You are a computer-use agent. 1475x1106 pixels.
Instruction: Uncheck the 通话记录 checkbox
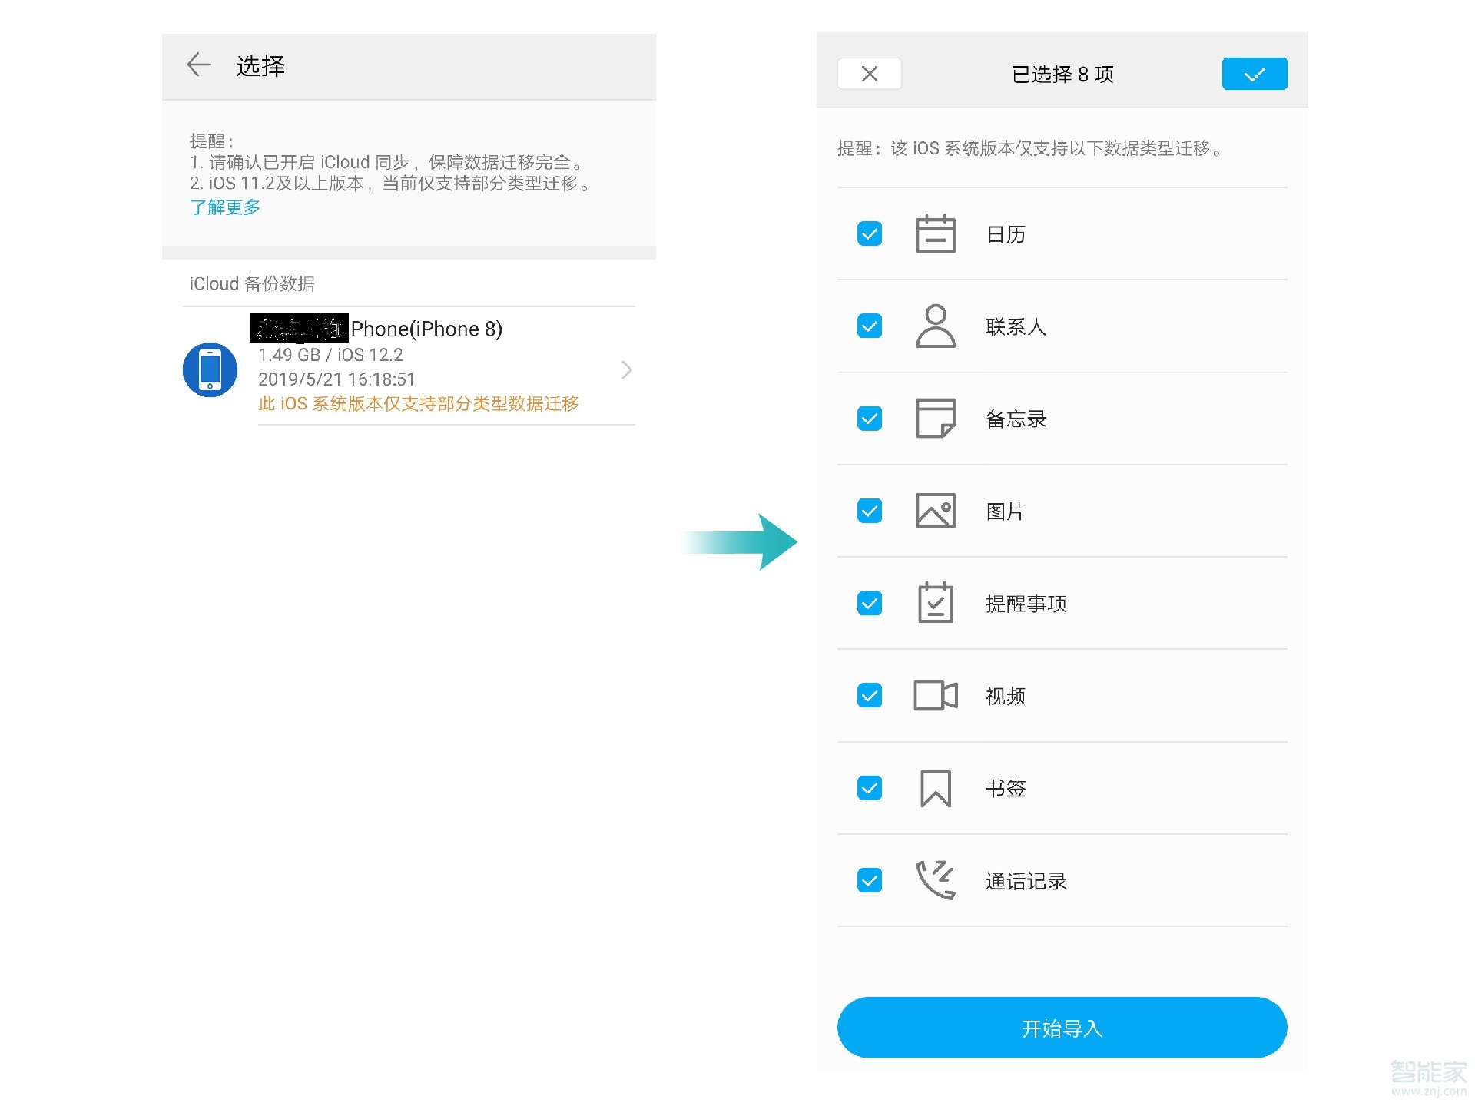click(x=870, y=880)
